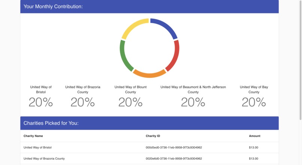Click the page's vertical scrollbar
Screen dimensions: 302x165
coord(301,60)
